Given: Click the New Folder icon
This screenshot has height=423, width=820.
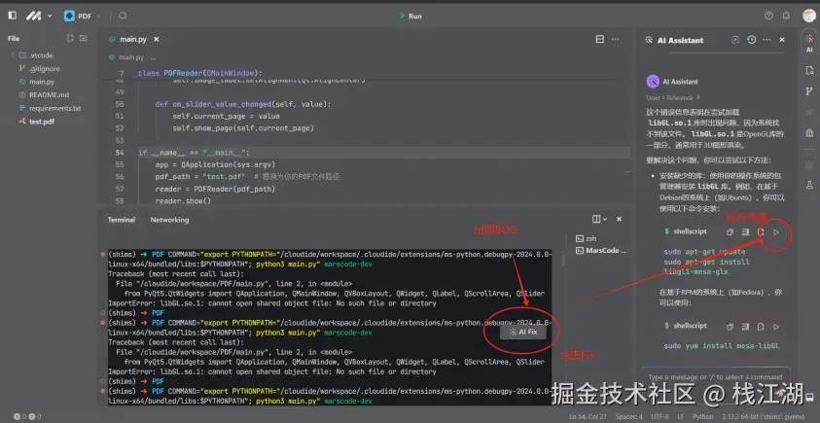Looking at the screenshot, I should (x=83, y=38).
